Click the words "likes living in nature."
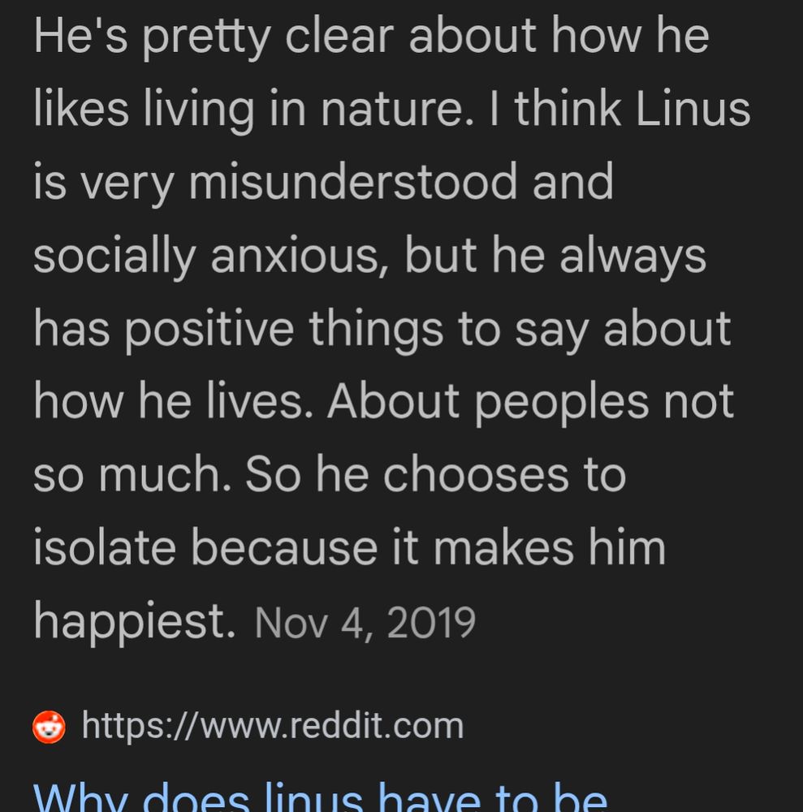Viewport: 803px width, 812px height. tap(253, 110)
